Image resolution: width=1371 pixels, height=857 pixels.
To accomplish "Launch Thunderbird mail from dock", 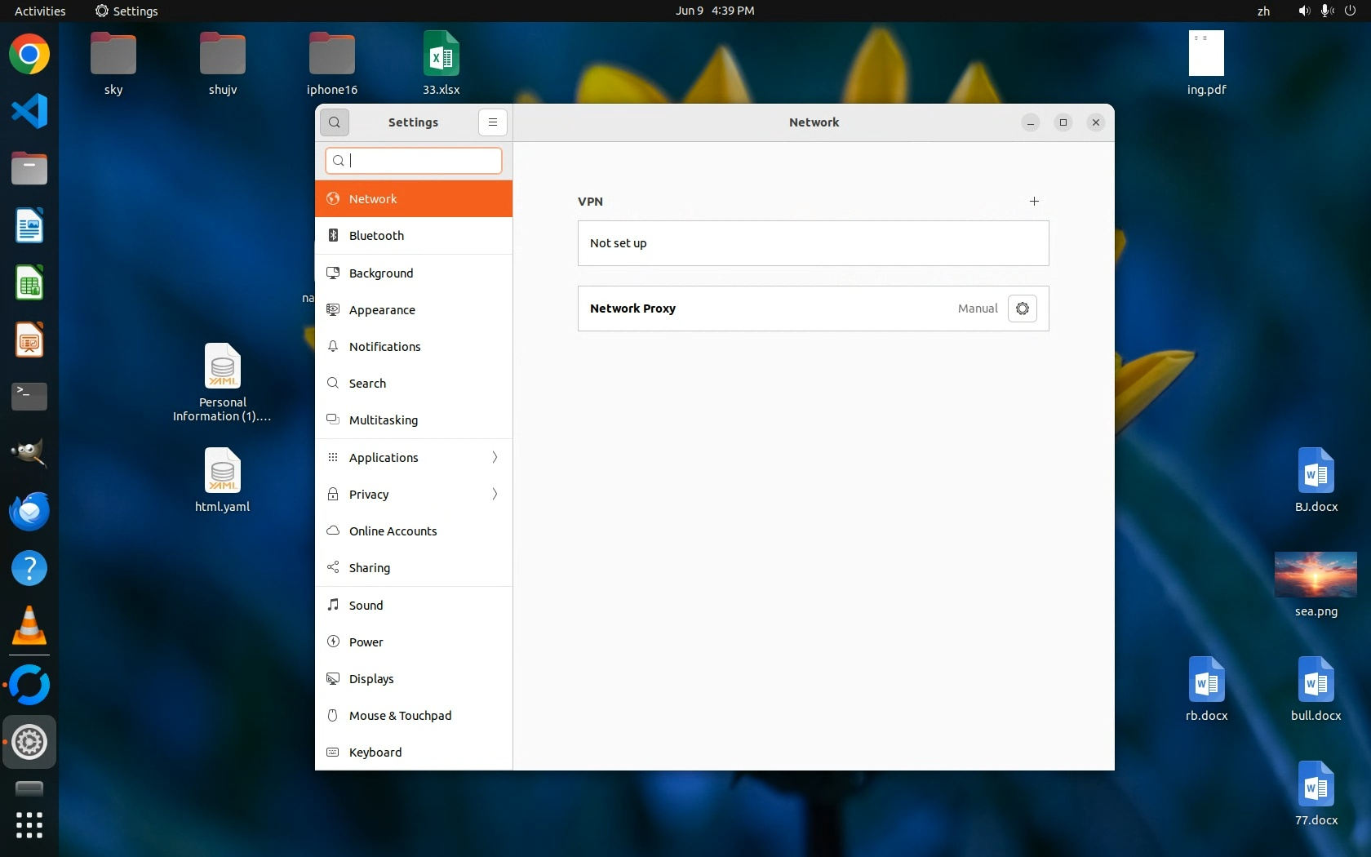I will 29,511.
